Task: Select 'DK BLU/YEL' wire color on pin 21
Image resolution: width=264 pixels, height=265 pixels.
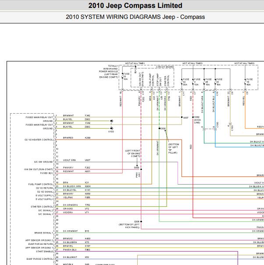Action: pyautogui.click(x=70, y=190)
